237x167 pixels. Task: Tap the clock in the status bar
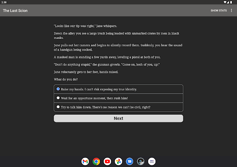pos(4,2)
